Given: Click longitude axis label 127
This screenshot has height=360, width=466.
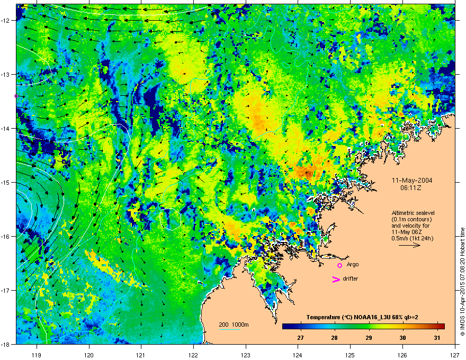Looking at the screenshot, I should tap(455, 355).
